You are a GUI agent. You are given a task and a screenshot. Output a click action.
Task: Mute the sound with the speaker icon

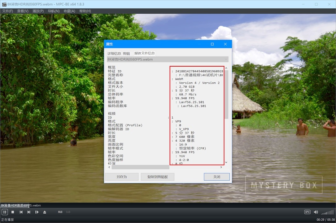click(x=316, y=212)
